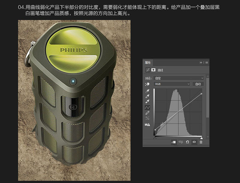Click the white point input slider
240x183 pixels.
[201, 138]
